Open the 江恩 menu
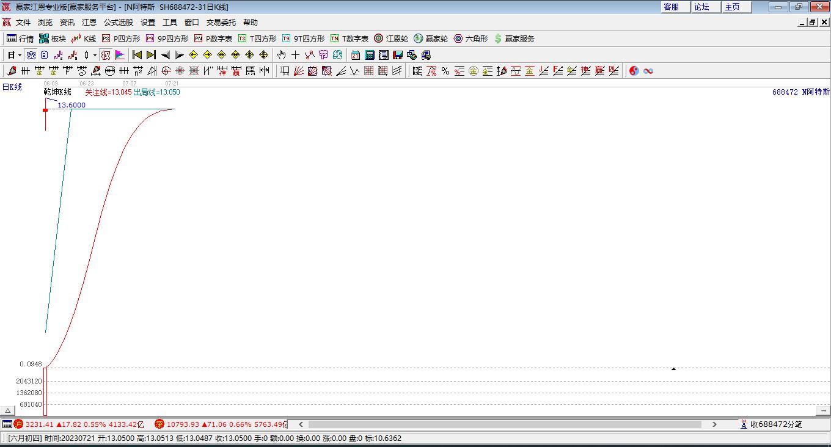The height and width of the screenshot is (447, 831). coord(89,22)
